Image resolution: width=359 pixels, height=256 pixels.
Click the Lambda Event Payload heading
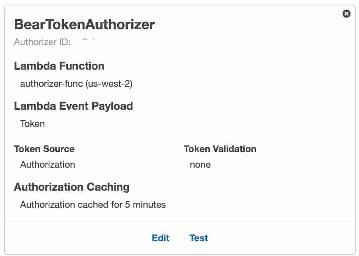click(73, 106)
